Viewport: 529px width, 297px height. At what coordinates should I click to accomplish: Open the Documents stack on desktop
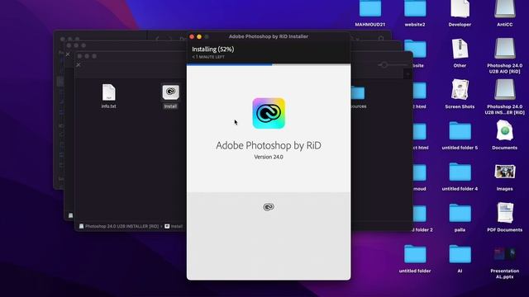point(505,131)
